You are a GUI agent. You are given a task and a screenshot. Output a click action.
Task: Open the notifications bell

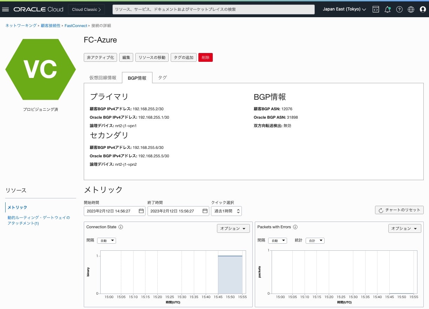click(387, 9)
